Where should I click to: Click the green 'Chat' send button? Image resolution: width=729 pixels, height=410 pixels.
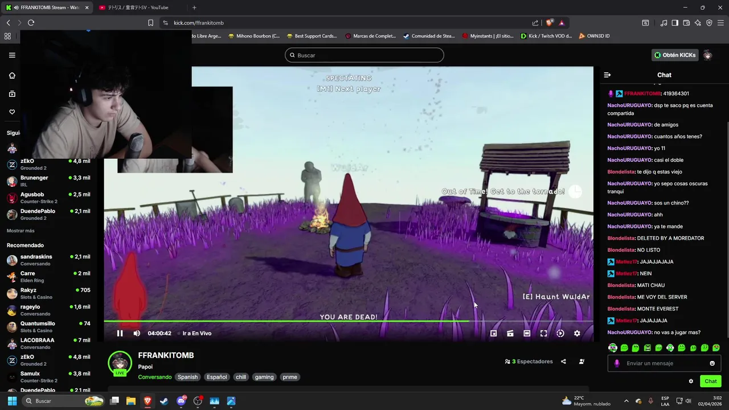[711, 381]
